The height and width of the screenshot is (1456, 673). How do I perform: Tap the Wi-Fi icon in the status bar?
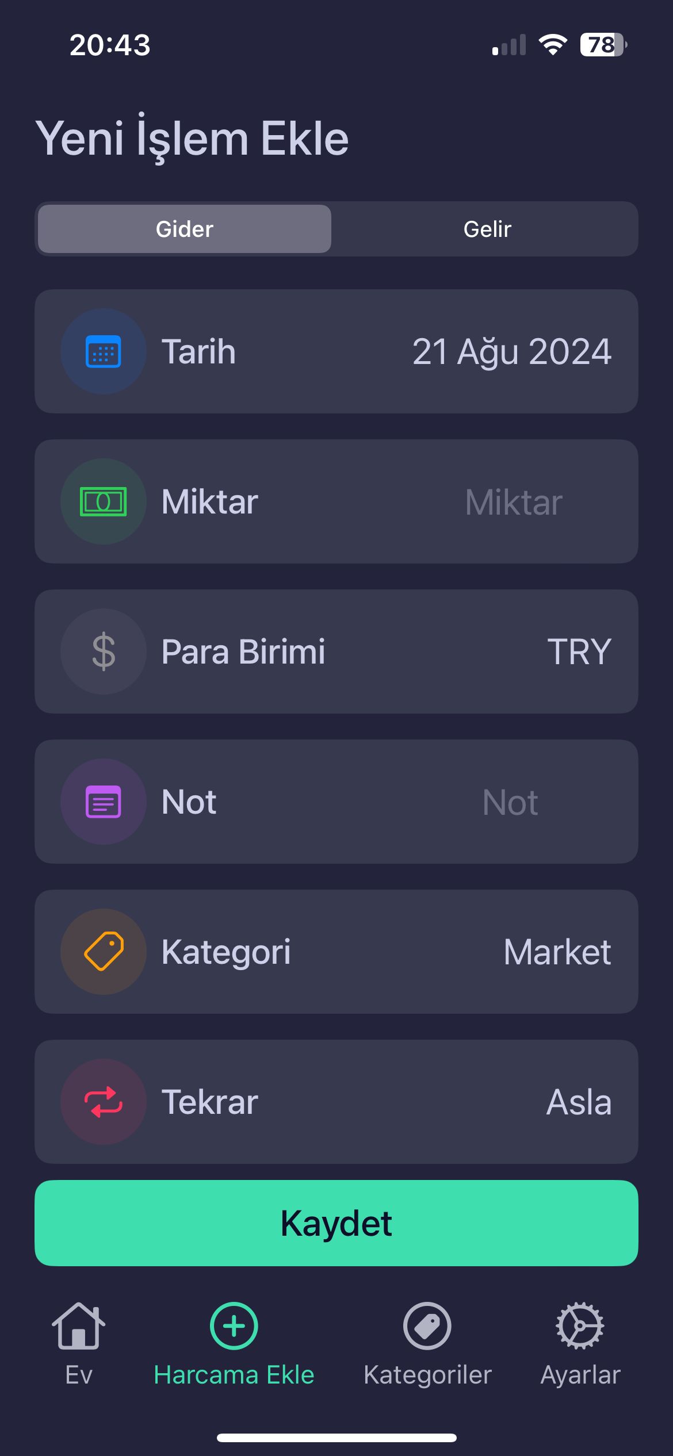point(553,44)
